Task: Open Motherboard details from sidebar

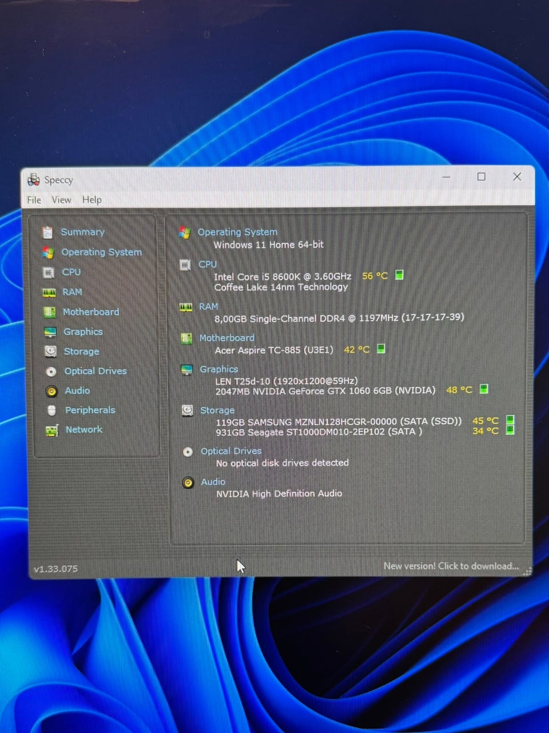Action: (91, 312)
